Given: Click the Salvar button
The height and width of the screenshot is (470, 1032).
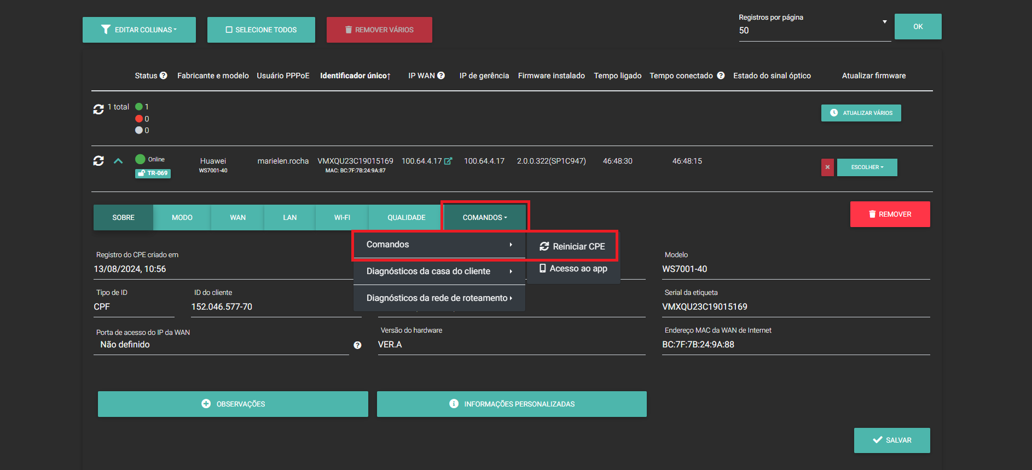Looking at the screenshot, I should tap(891, 440).
